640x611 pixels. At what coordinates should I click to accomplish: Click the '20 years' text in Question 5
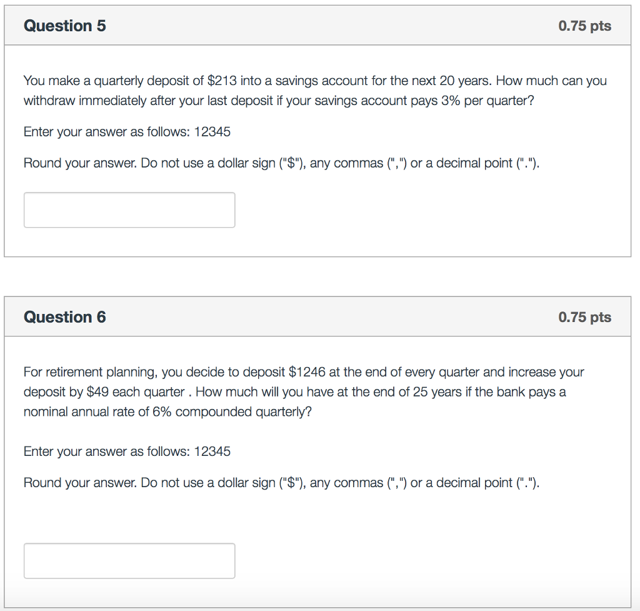click(465, 81)
